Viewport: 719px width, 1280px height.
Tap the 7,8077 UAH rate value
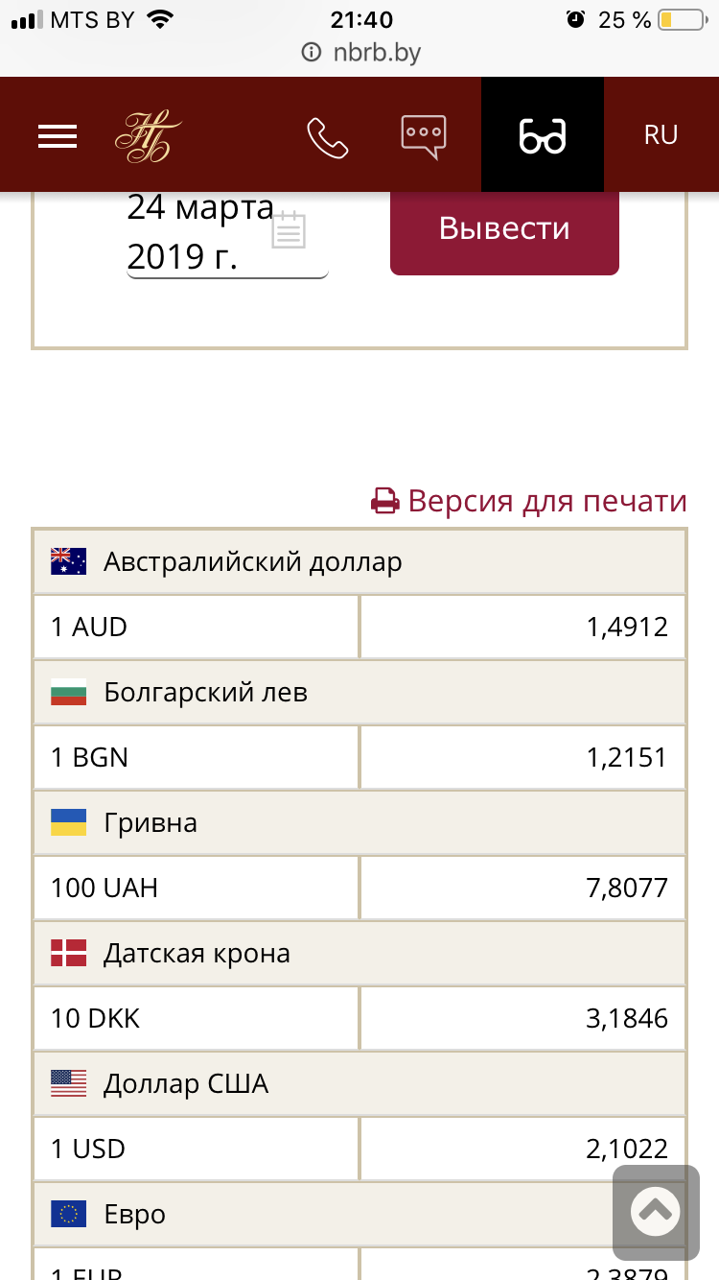(x=626, y=888)
